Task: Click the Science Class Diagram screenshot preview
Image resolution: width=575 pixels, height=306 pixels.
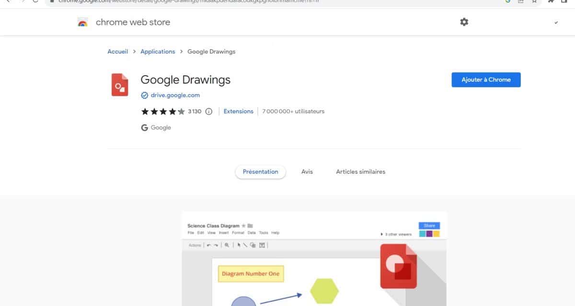Action: (x=314, y=259)
